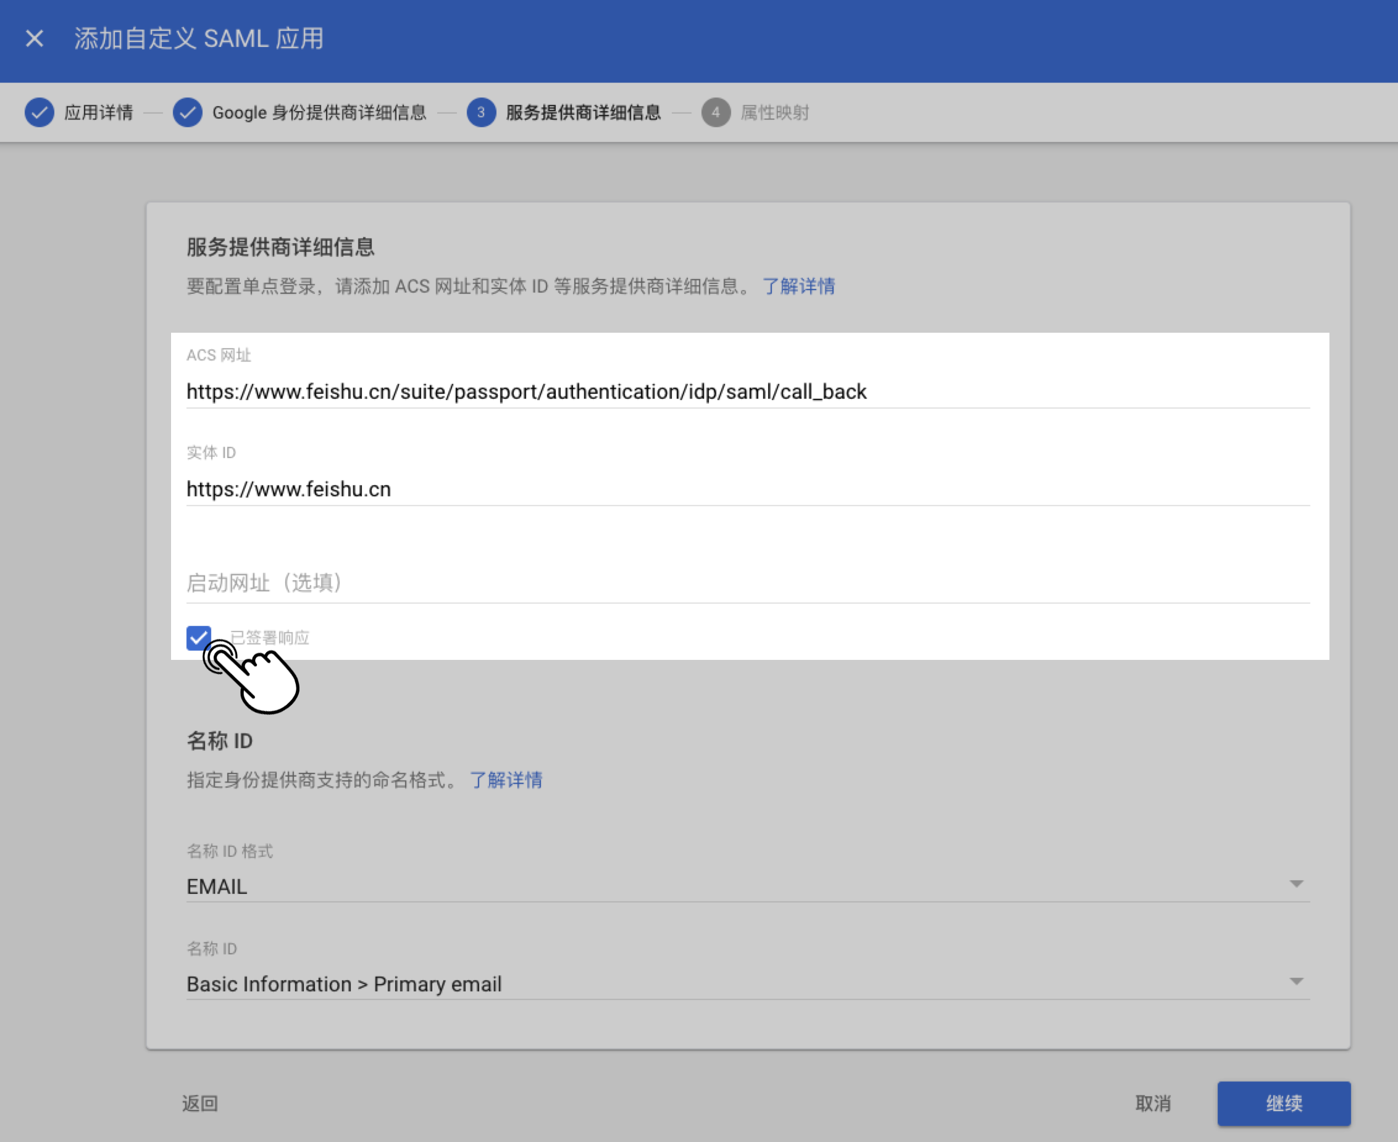Screen dimensions: 1398x1142
Task: Click the 启动网址（选填）input field
Action: point(748,583)
